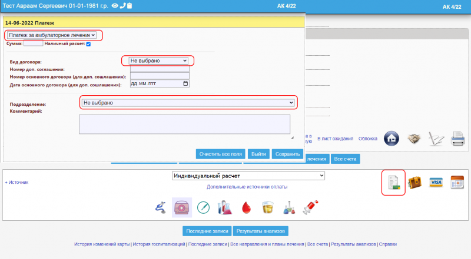
Task: Click the Сохранить button
Action: 287,154
